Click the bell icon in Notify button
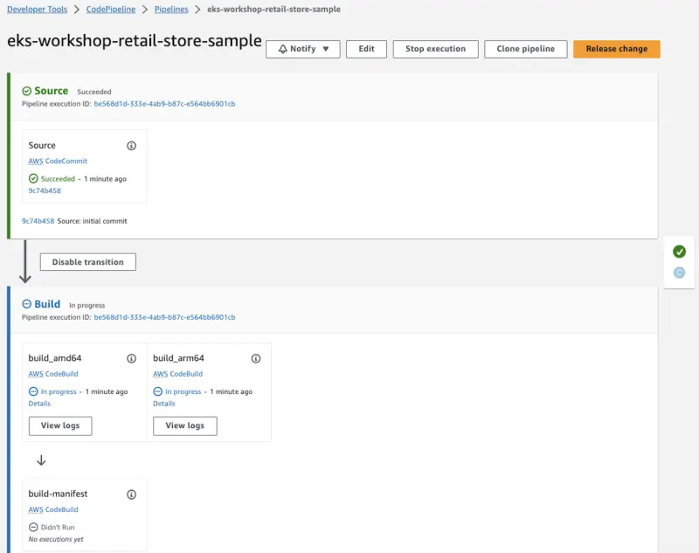 (282, 49)
